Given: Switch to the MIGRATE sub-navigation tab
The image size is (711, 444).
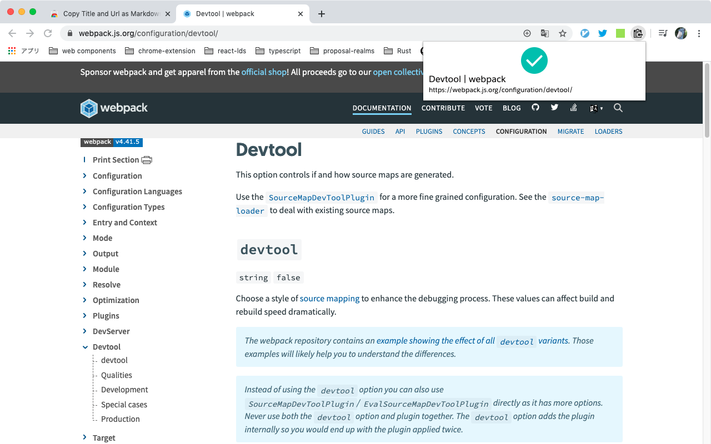Looking at the screenshot, I should click(571, 132).
